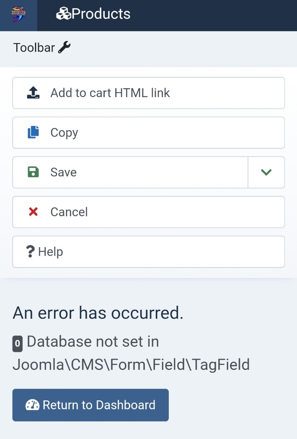297x439 pixels.
Task: Click the speedometer icon on Return to Dashboard
Action: click(32, 405)
